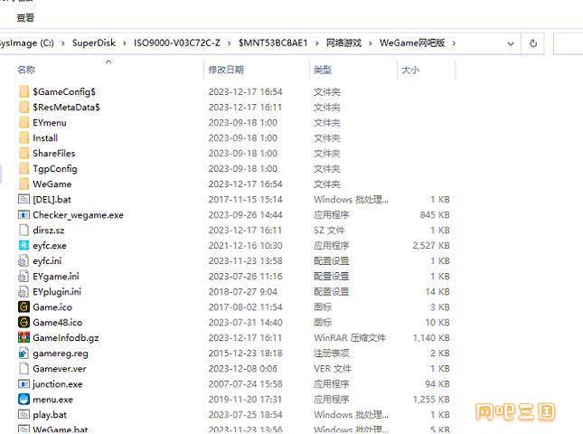
Task: Select the EYgame.ini config file icon
Action: point(24,277)
